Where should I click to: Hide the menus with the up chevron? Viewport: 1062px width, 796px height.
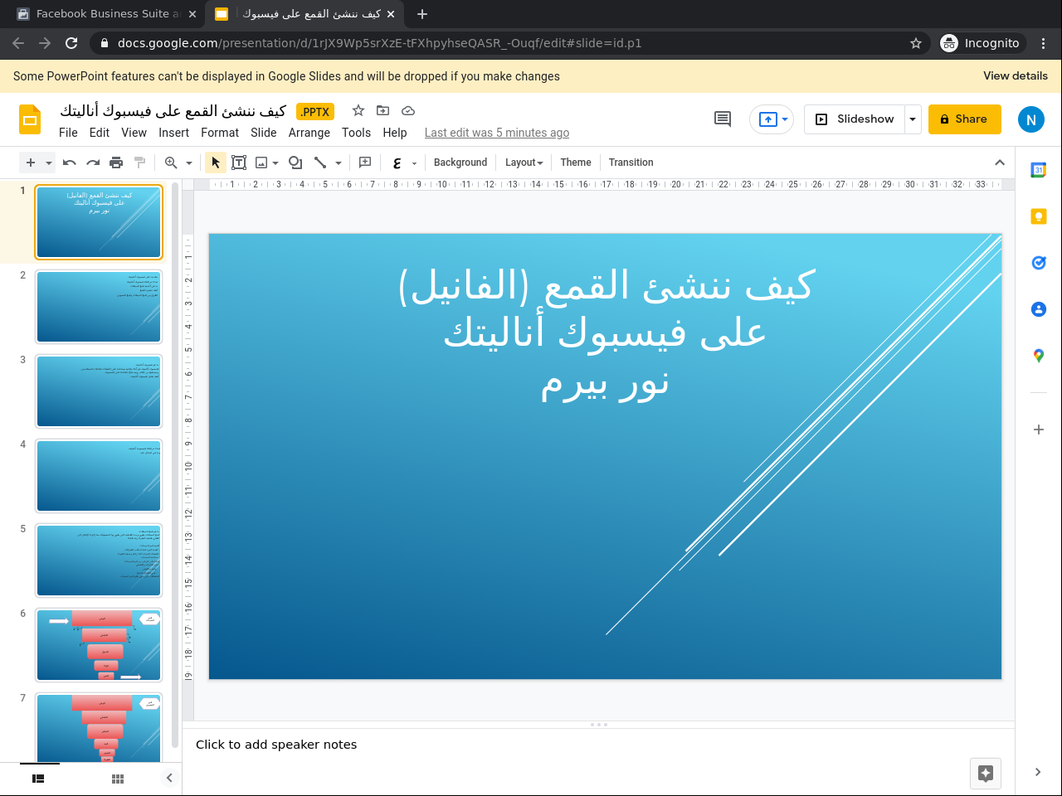pyautogui.click(x=1000, y=163)
